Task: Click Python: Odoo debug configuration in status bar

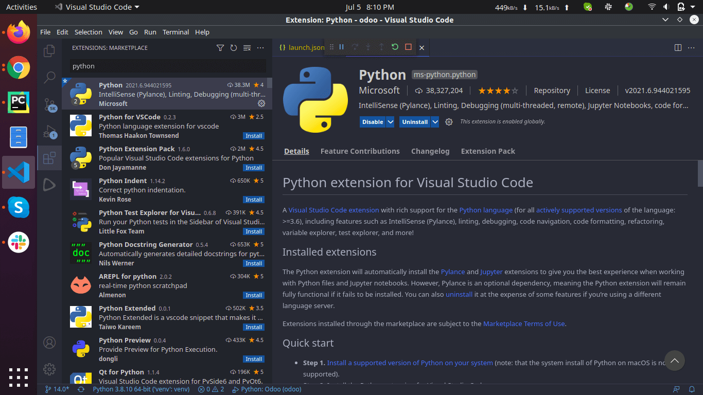Action: pos(266,389)
